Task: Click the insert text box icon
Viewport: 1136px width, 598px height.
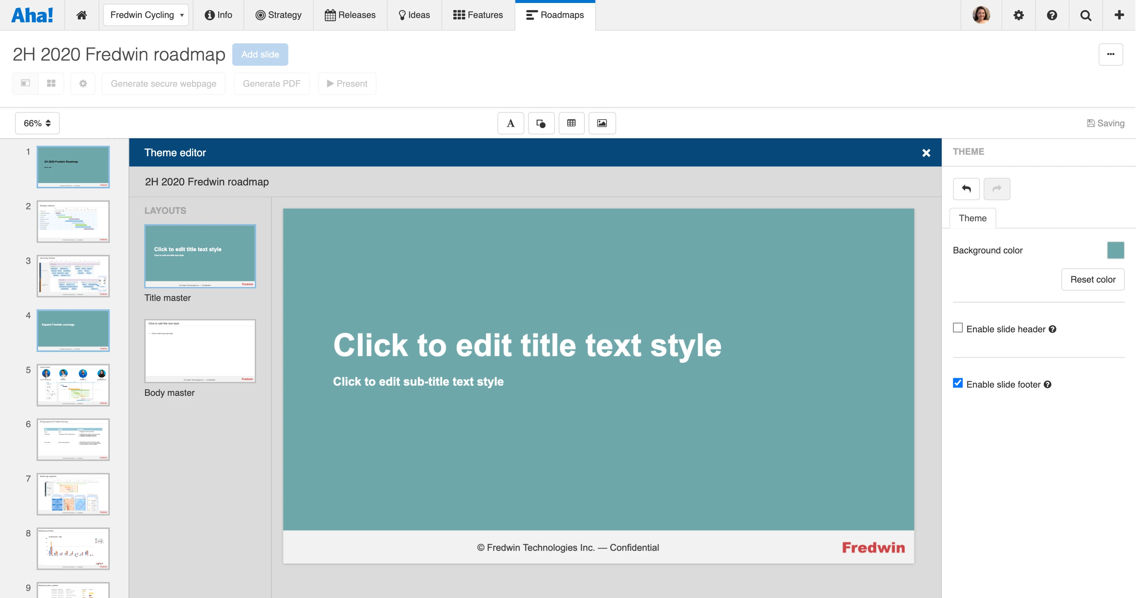Action: point(510,123)
